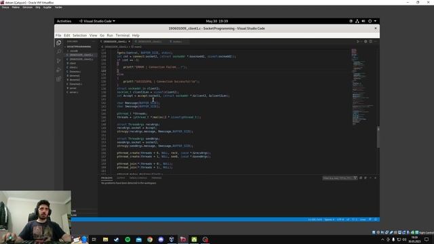Viewport: 434px width, 244px height.
Task: Click the GNOME Activities button
Action: tap(64, 21)
